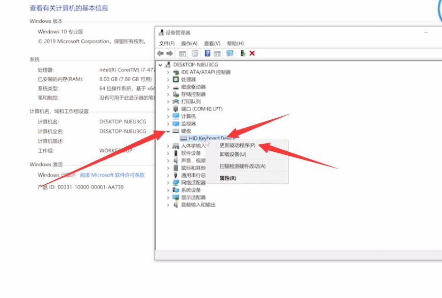Minimize the 设备管理器 window
The width and height of the screenshot is (442, 298).
(x=426, y=32)
